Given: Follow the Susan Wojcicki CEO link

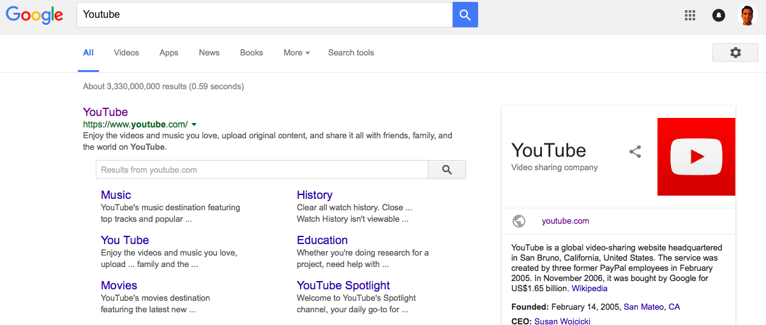Looking at the screenshot, I should point(562,321).
